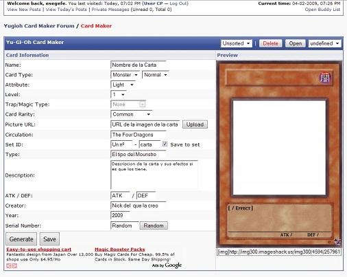Click the card preview image area
Screen dimensions: 347x277
[279, 148]
